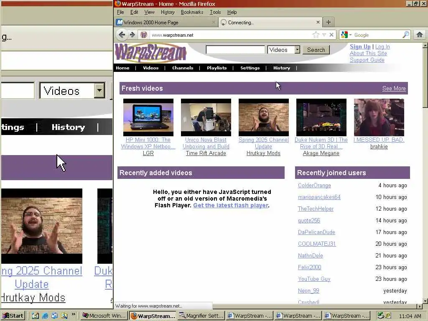
Task: Launch Internet Explorer from quick launch
Action: point(45,316)
